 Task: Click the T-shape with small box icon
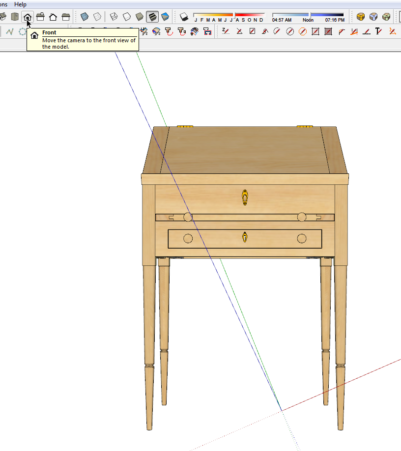pyautogui.click(x=181, y=31)
